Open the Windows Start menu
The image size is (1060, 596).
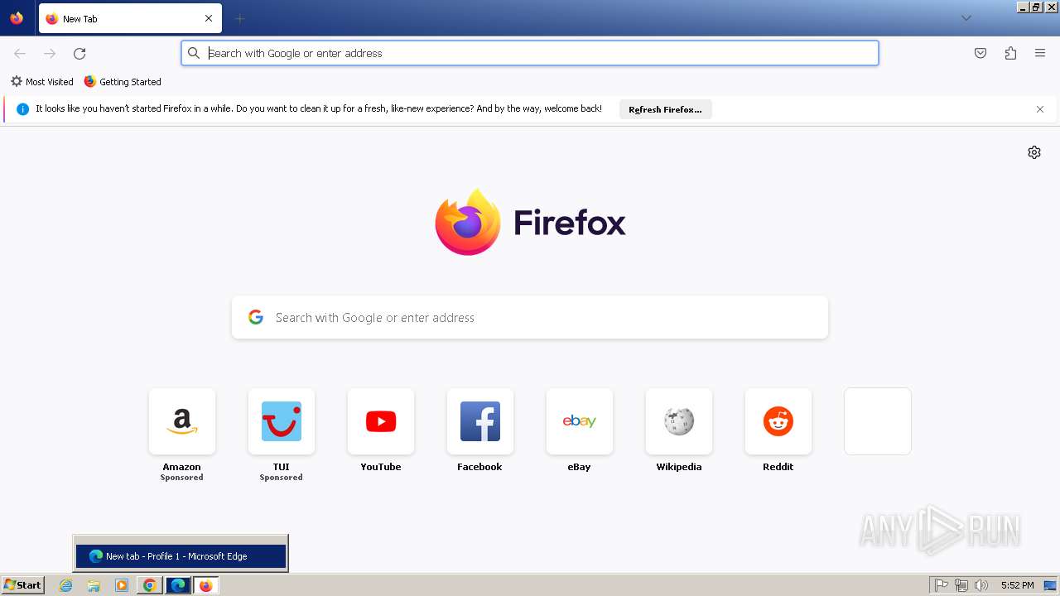point(23,585)
